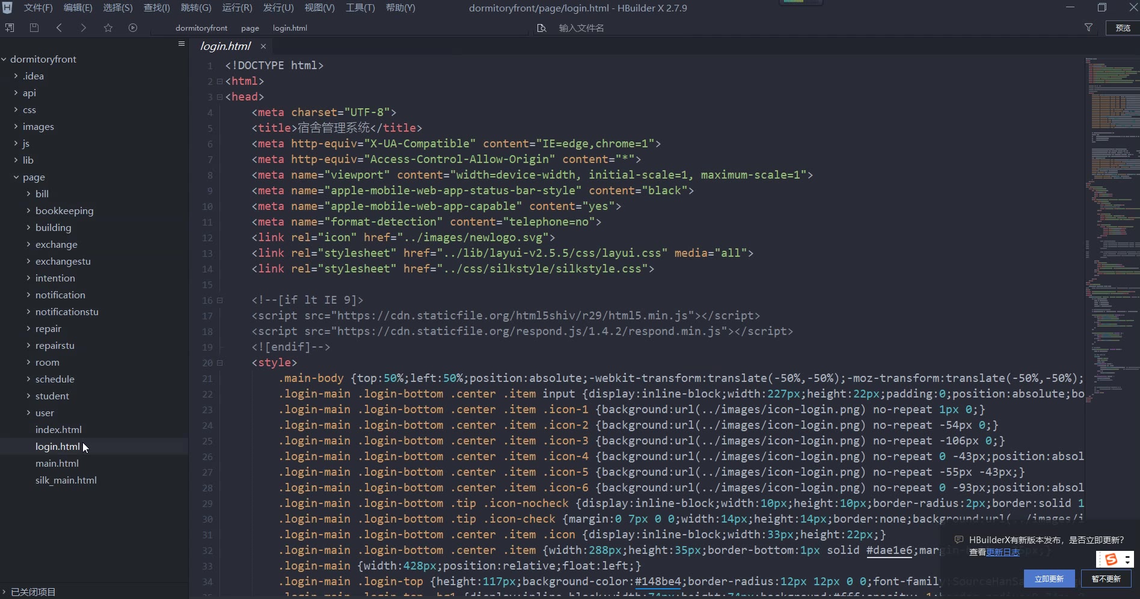Image resolution: width=1140 pixels, height=599 pixels.
Task: Close the login.html editor tab
Action: coord(263,46)
